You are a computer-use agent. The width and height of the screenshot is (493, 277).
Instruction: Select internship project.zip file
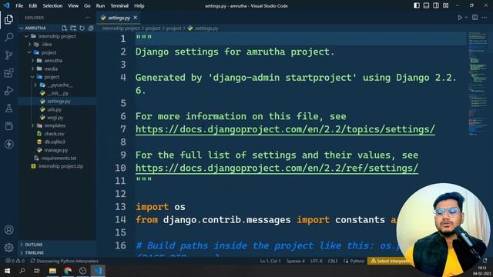click(x=57, y=166)
